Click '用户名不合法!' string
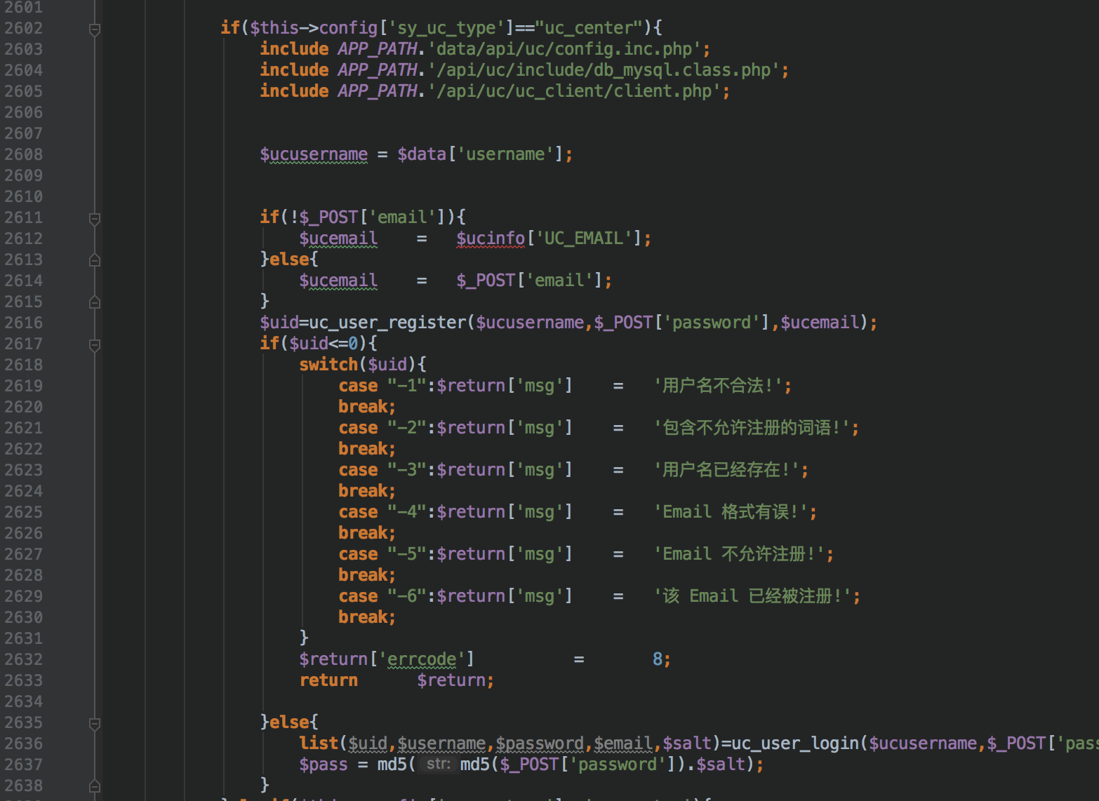This screenshot has height=801, width=1099. click(x=718, y=386)
